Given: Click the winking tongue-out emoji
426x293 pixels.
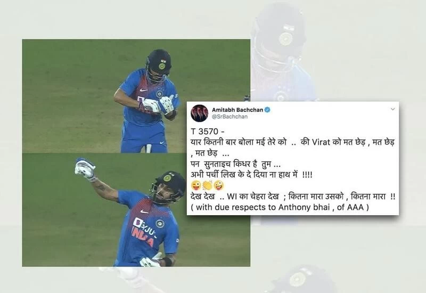Looking at the screenshot, I should pyautogui.click(x=195, y=185).
